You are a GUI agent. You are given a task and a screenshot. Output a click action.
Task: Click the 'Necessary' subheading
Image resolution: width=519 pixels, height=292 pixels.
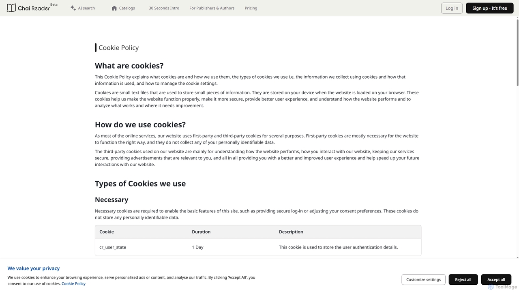112,200
